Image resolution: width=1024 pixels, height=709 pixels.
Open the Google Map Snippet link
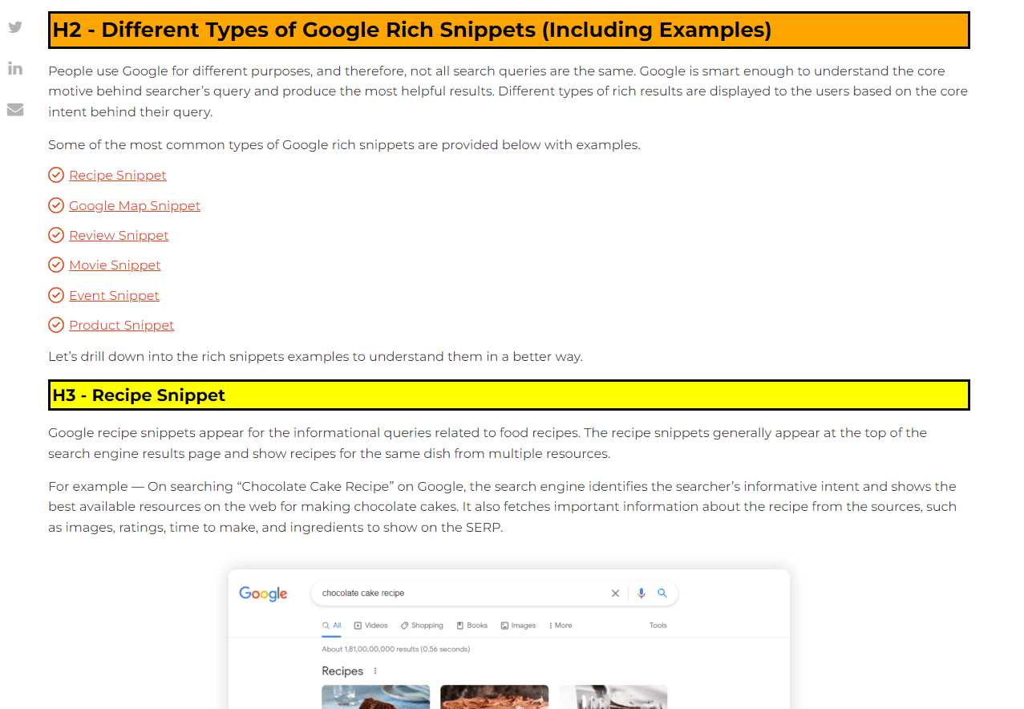(134, 205)
